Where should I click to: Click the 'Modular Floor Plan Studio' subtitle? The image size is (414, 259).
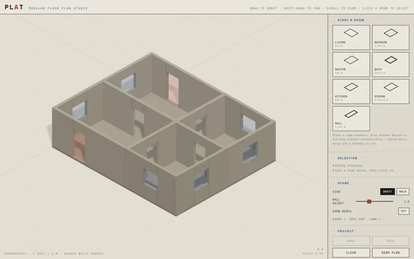58,8
